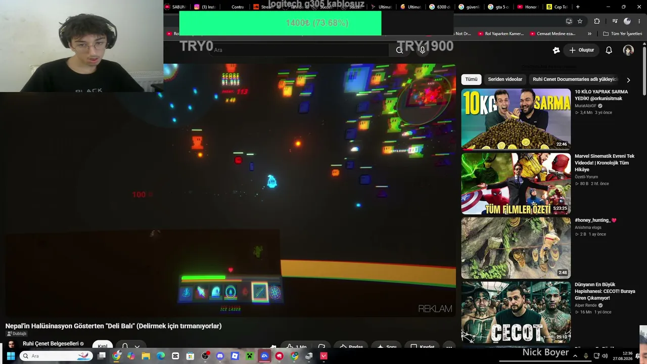Open the Ruhi Çenet channel avatar

[x=11, y=345]
